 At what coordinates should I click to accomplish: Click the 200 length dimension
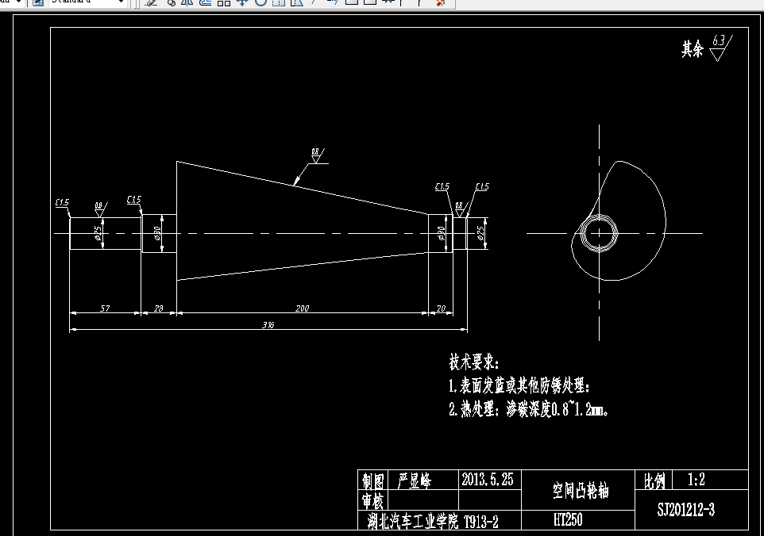(302, 308)
